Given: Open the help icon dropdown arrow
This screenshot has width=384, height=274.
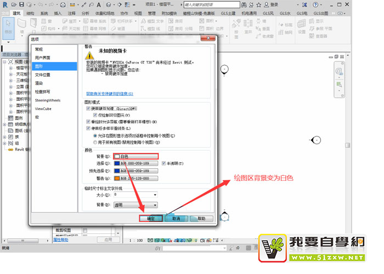Looking at the screenshot, I should (320, 5).
